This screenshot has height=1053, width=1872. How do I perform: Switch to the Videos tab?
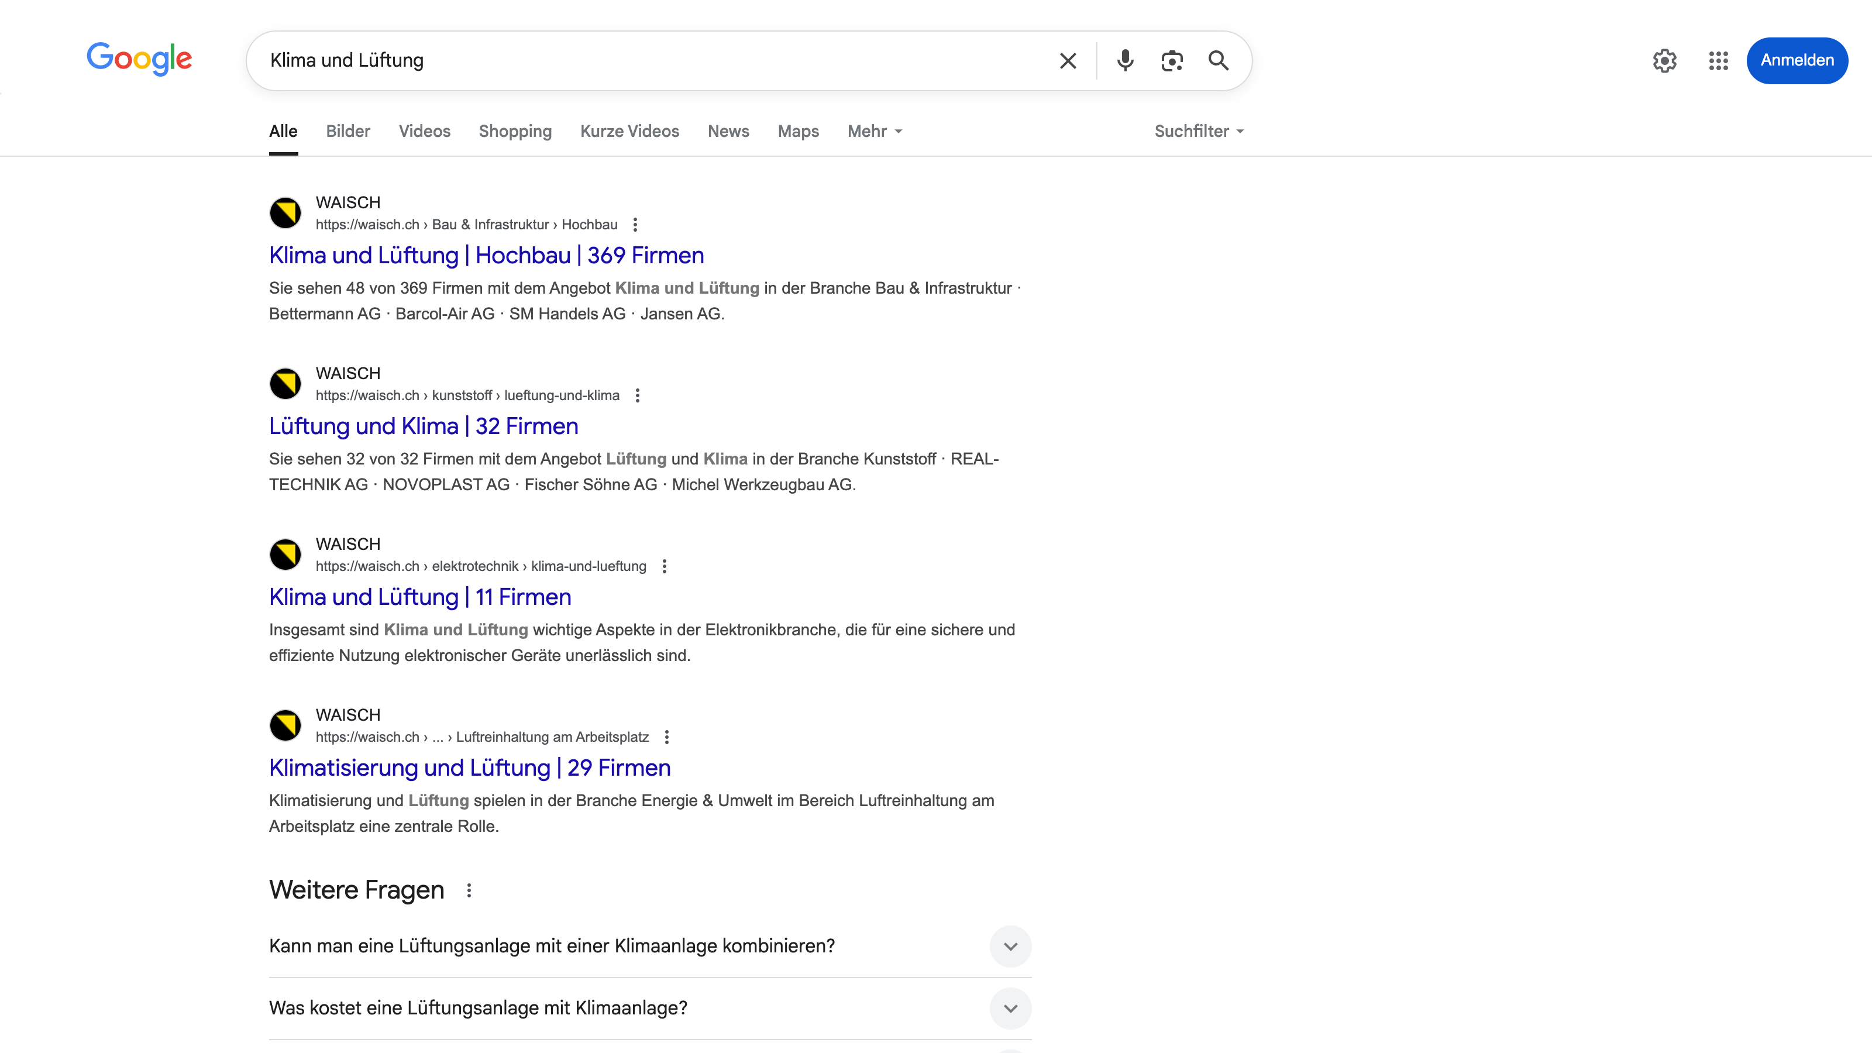pos(424,132)
